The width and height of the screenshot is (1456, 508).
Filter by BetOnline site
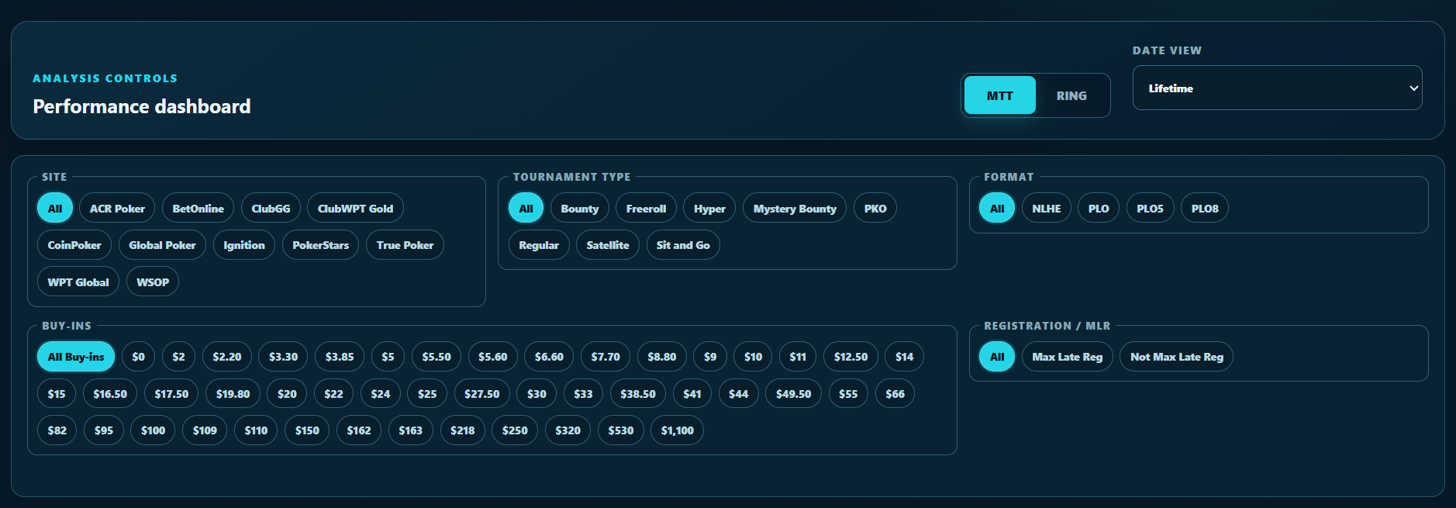coord(198,208)
